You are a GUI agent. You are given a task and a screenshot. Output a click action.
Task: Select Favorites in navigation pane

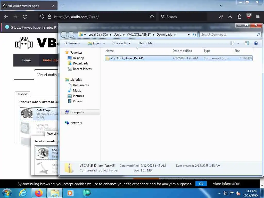pos(76,53)
